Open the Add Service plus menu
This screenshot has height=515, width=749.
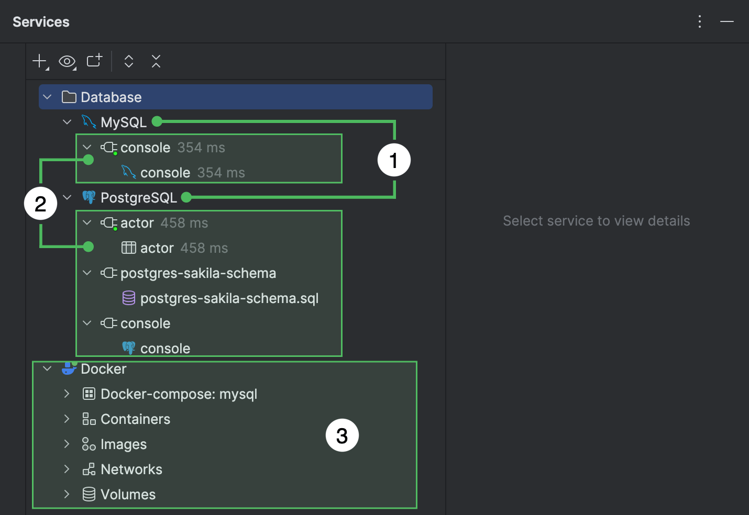point(39,61)
